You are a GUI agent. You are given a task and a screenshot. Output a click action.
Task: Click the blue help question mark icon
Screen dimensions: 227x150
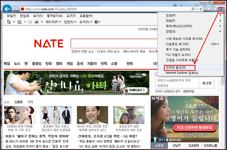pos(96,22)
